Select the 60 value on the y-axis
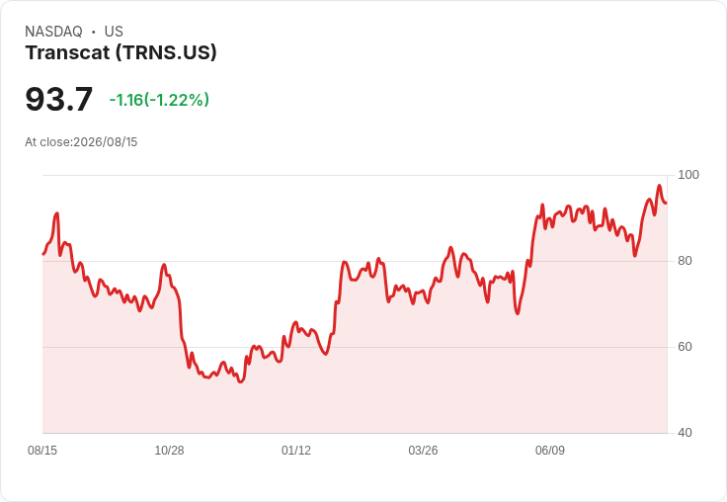This screenshot has width=727, height=502. click(x=685, y=347)
